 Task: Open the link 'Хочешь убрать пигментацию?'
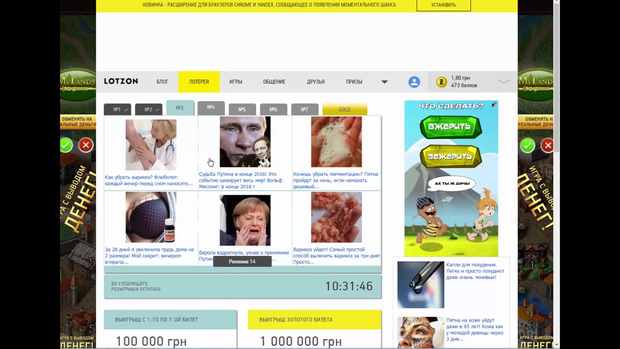(335, 180)
